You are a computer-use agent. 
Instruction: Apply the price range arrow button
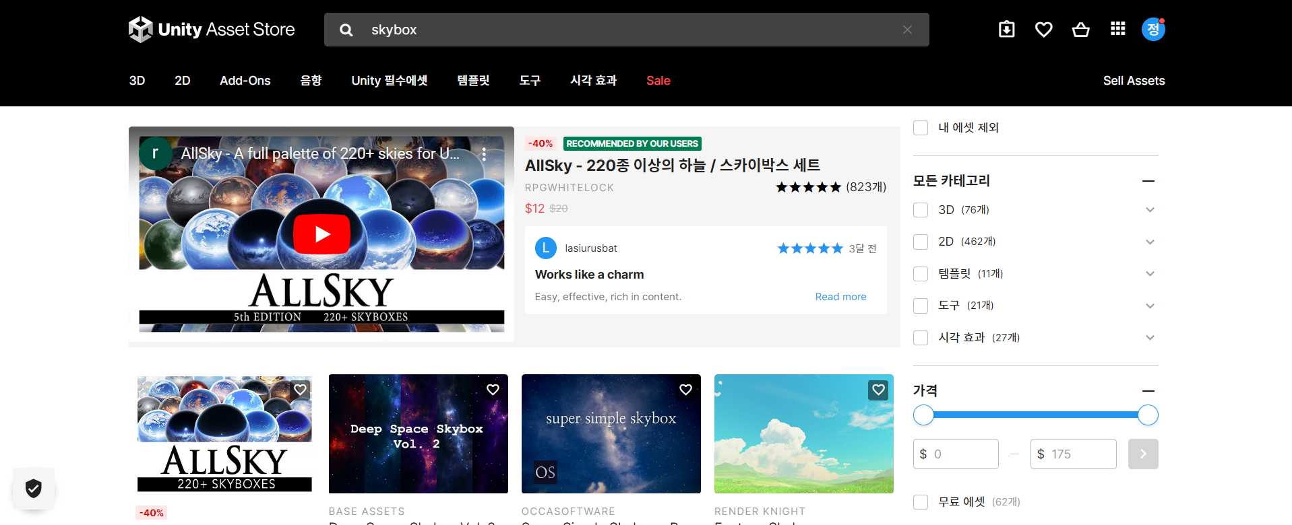(x=1143, y=454)
